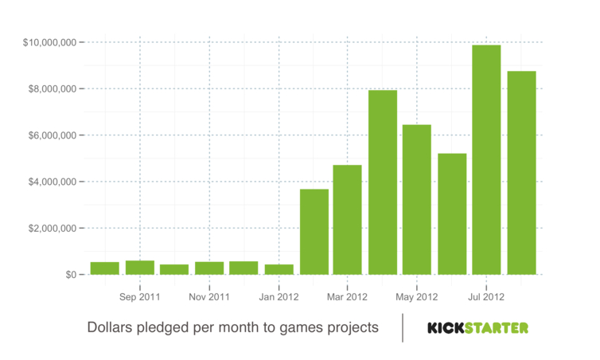The width and height of the screenshot is (600, 360).
Task: Click the March 2012 bar
Action: coord(347,220)
